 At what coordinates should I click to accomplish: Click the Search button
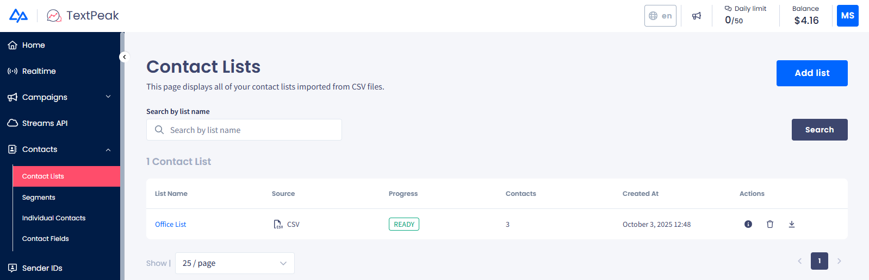click(x=820, y=130)
